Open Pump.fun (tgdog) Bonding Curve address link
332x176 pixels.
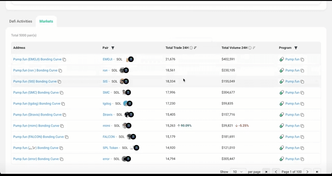click(x=37, y=104)
